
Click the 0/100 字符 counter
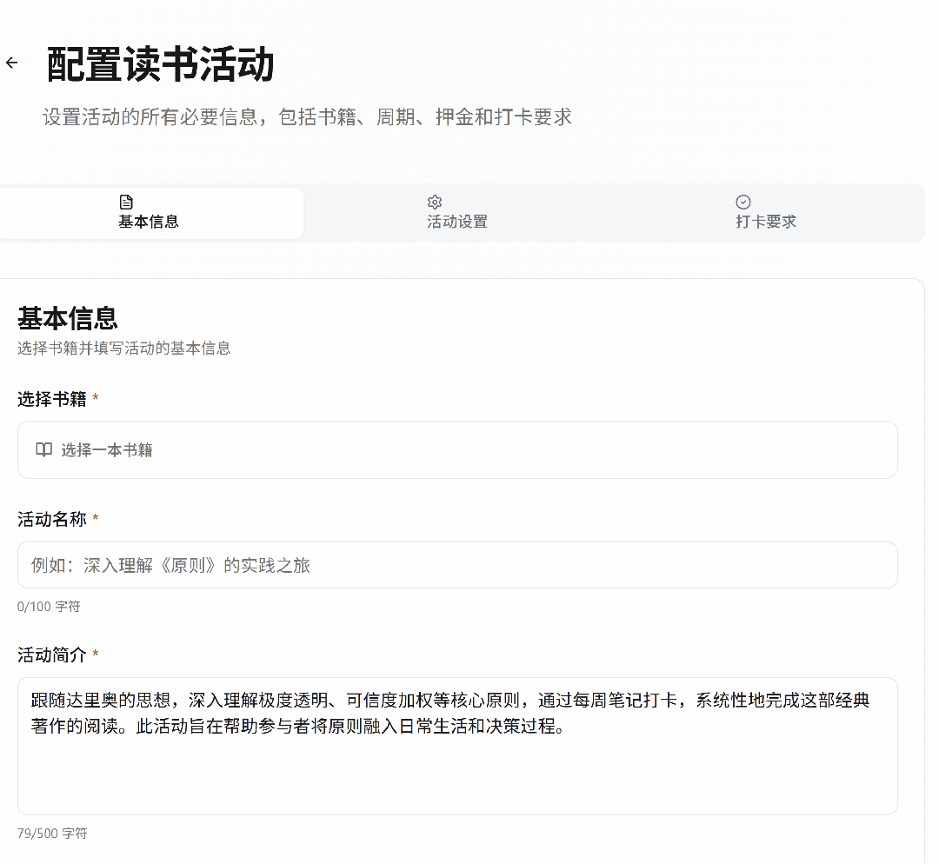pos(49,607)
